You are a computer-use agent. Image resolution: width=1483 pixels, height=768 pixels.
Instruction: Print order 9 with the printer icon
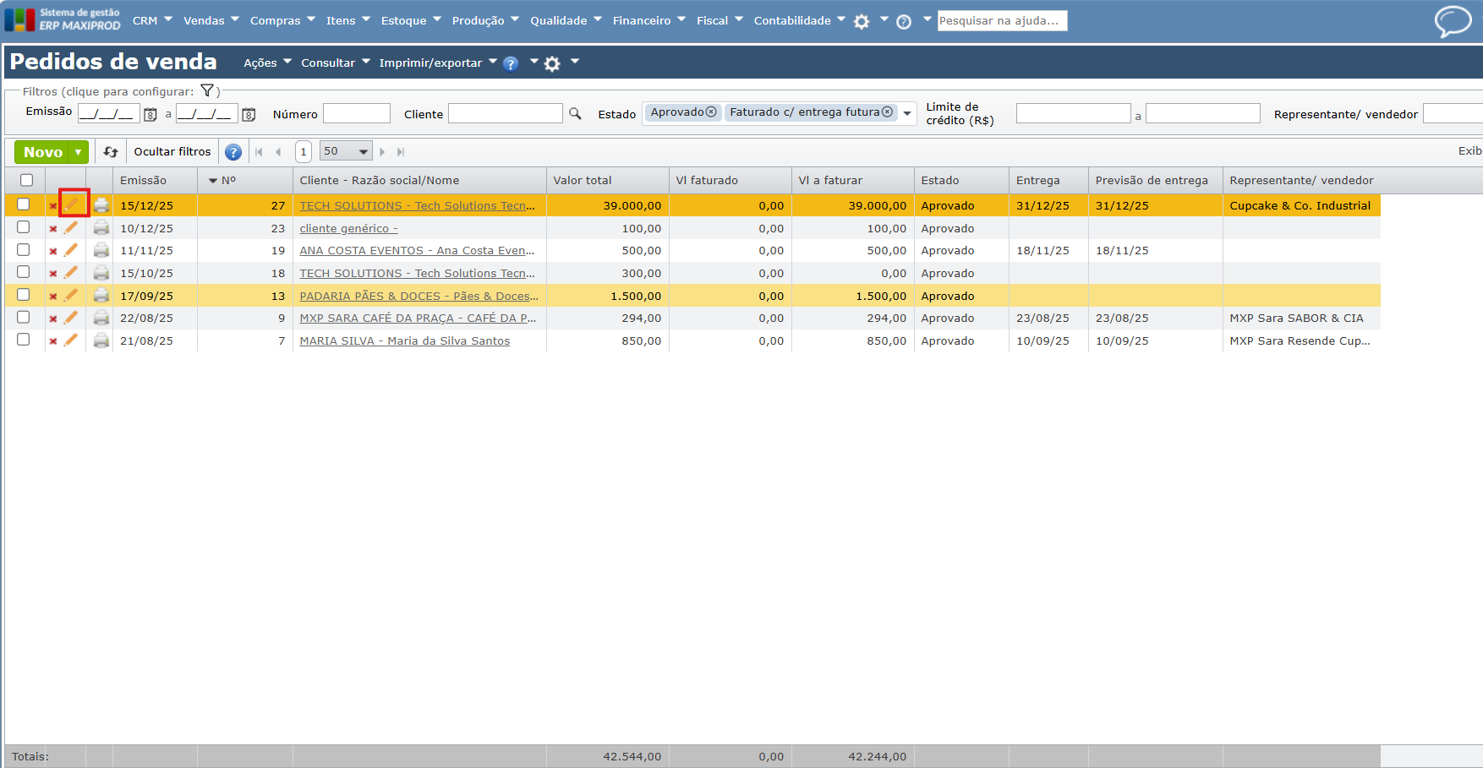coord(101,318)
